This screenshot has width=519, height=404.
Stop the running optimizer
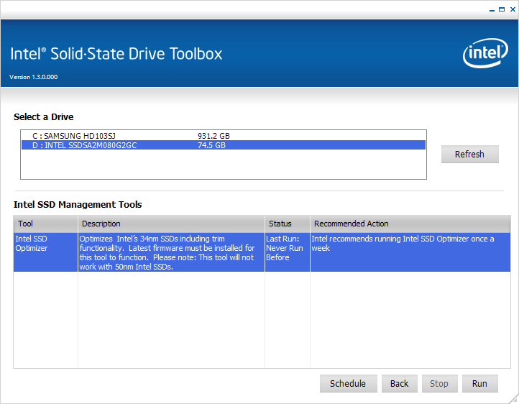(439, 383)
